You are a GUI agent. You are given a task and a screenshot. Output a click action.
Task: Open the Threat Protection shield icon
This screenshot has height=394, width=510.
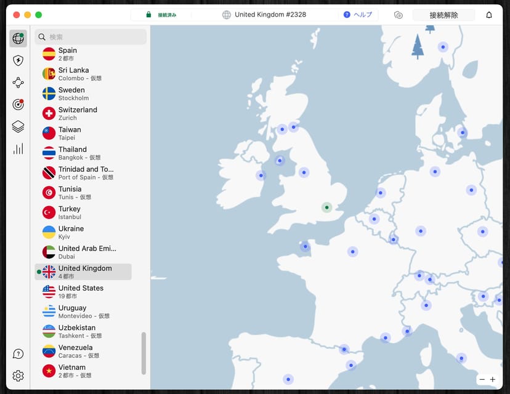(18, 60)
